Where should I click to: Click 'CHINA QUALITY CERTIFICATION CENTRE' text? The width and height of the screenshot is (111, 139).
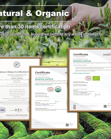coord(17,115)
